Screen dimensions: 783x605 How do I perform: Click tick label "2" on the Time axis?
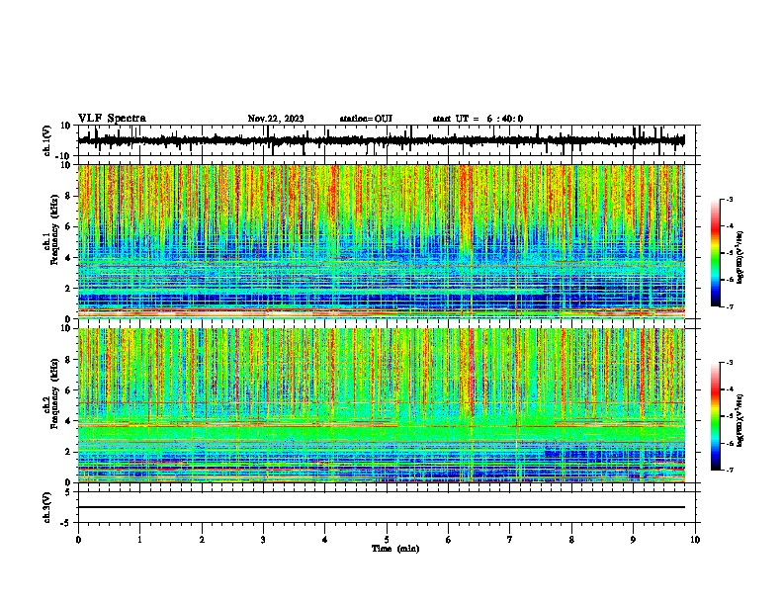tap(202, 540)
